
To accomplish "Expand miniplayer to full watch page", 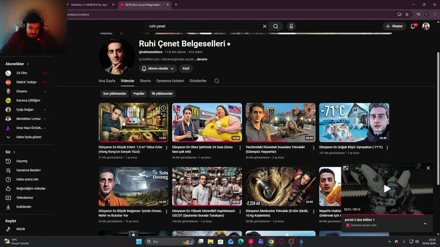I will pyautogui.click(x=346, y=168).
